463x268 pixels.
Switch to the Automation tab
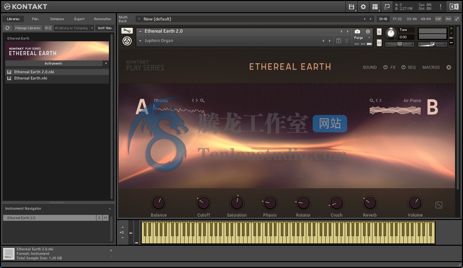[103, 19]
